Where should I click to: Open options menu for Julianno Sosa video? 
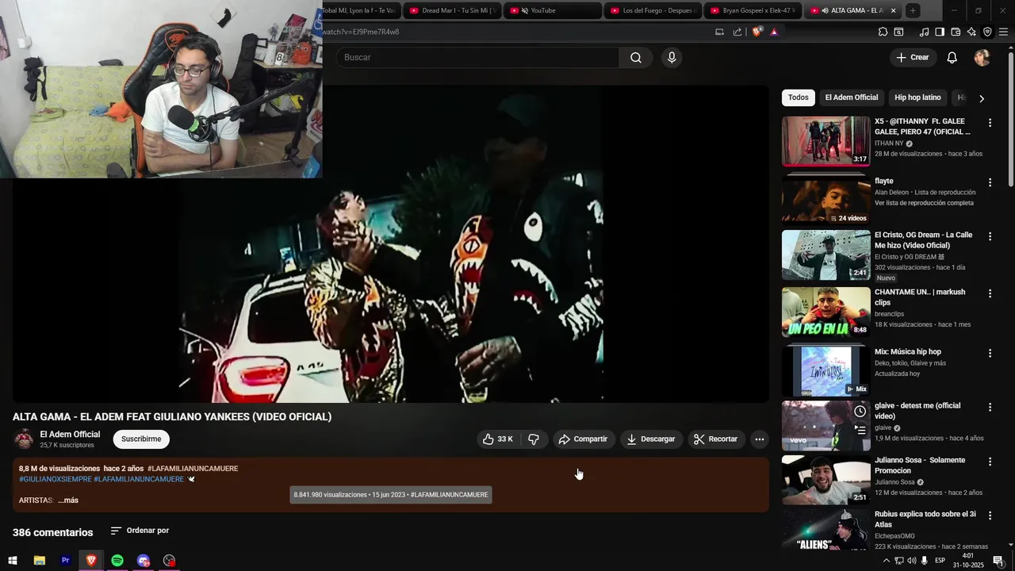point(990,462)
